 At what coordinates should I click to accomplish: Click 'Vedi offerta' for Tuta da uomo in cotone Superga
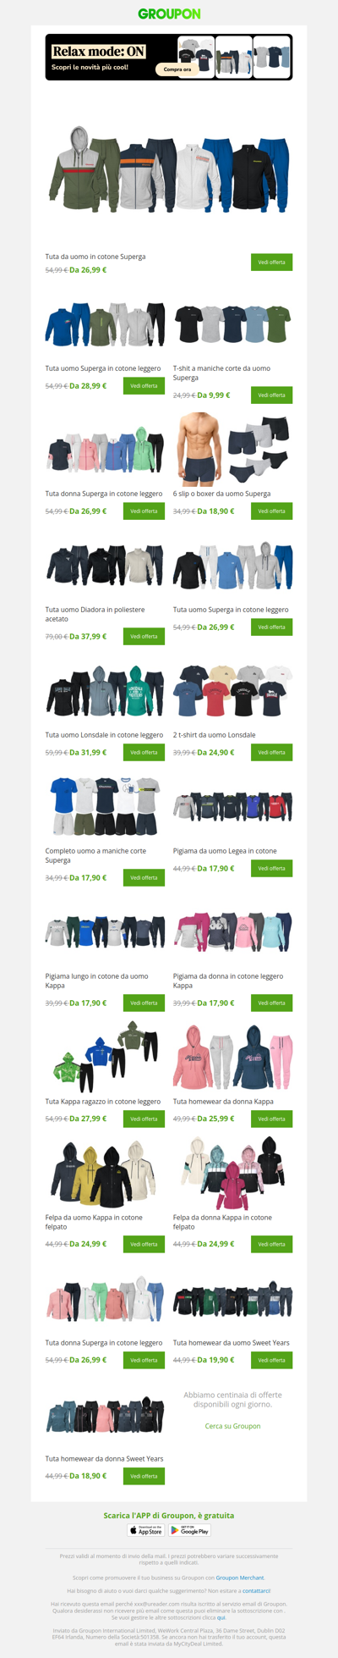coord(271,263)
